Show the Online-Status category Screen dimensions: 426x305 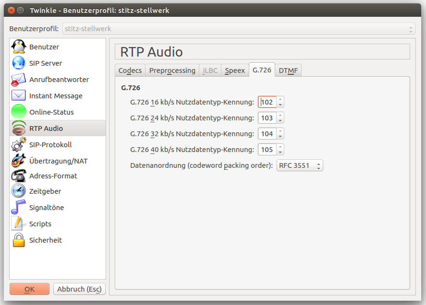(x=58, y=112)
